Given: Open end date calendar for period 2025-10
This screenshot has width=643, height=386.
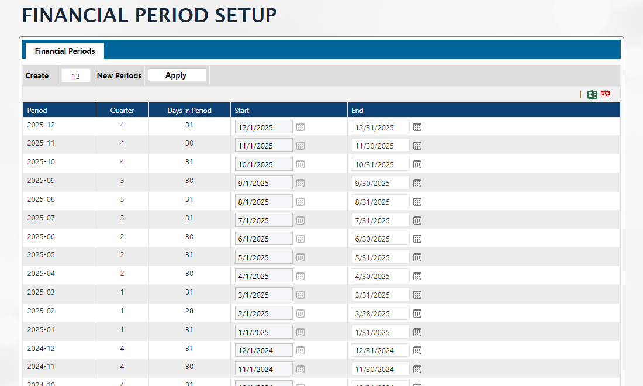Looking at the screenshot, I should point(417,164).
